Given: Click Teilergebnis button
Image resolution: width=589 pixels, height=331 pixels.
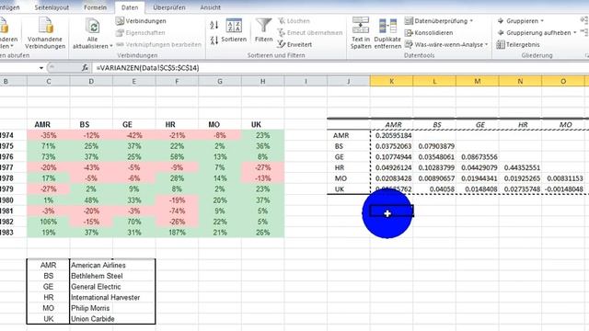Looking at the screenshot, I should pyautogui.click(x=518, y=44).
